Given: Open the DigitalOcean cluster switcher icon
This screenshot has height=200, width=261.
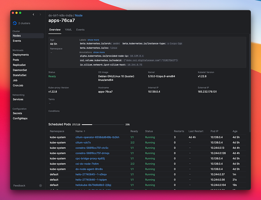Looking at the screenshot, I should (x=15, y=23).
